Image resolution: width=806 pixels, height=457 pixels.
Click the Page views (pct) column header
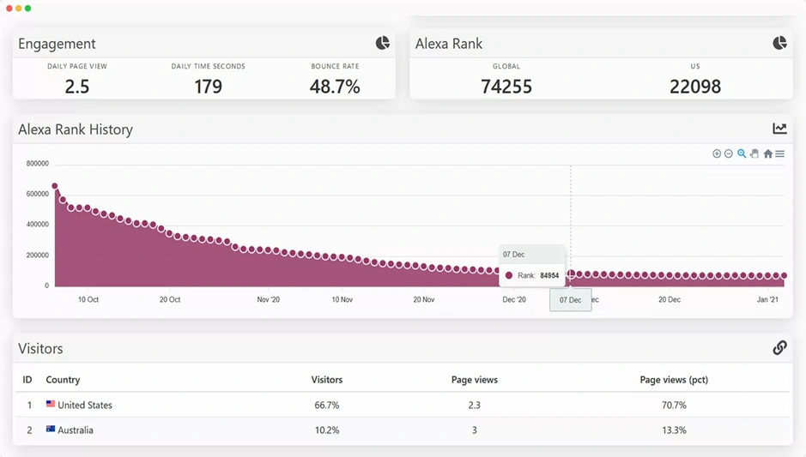[674, 380]
